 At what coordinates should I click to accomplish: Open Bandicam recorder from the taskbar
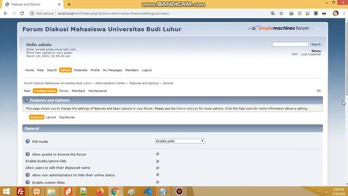click(x=179, y=191)
